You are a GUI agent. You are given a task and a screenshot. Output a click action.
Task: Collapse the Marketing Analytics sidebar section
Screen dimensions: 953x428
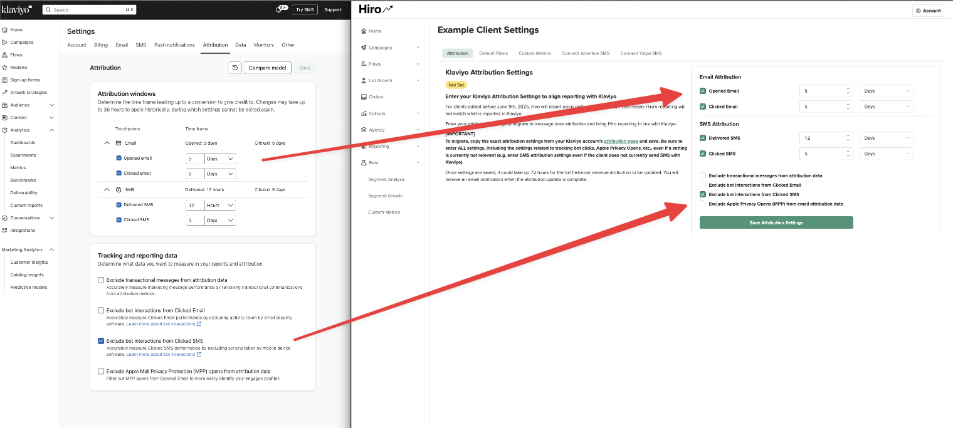coord(51,249)
